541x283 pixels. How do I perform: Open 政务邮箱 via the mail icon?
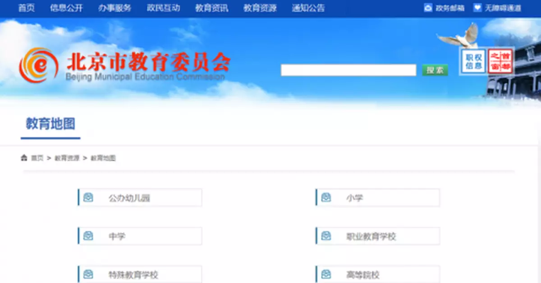pyautogui.click(x=427, y=8)
